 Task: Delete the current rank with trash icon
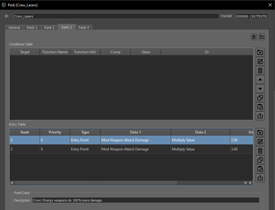coord(254,37)
